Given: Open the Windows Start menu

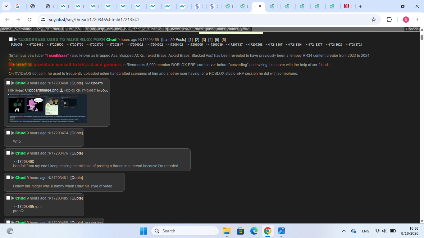Looking at the screenshot, I should pos(143,231).
